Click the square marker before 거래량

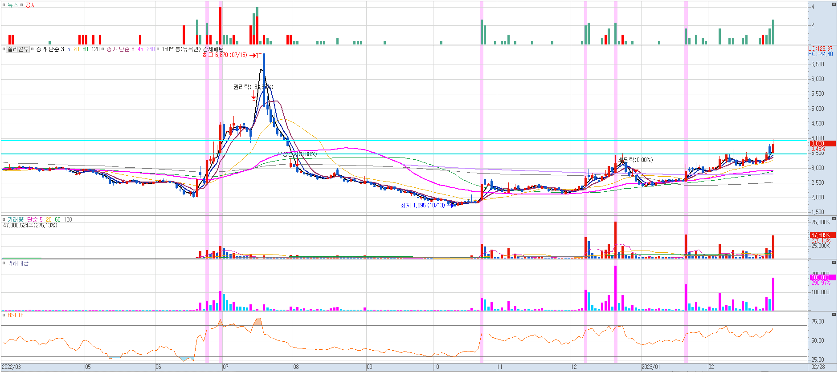tap(4, 219)
